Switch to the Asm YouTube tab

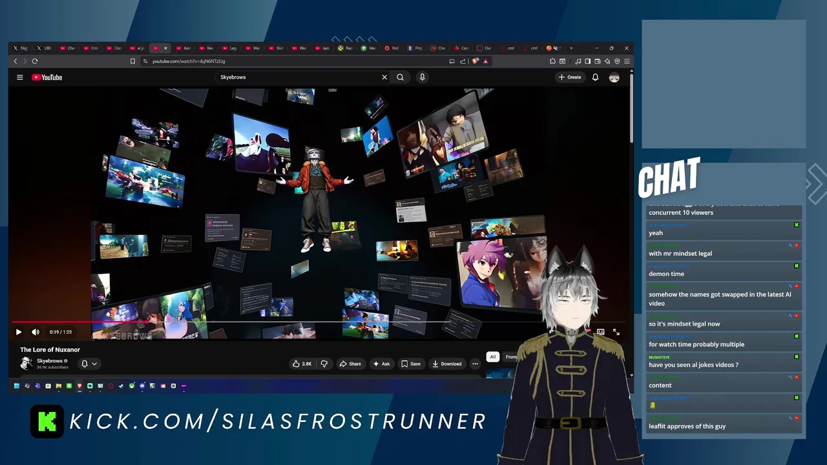183,48
